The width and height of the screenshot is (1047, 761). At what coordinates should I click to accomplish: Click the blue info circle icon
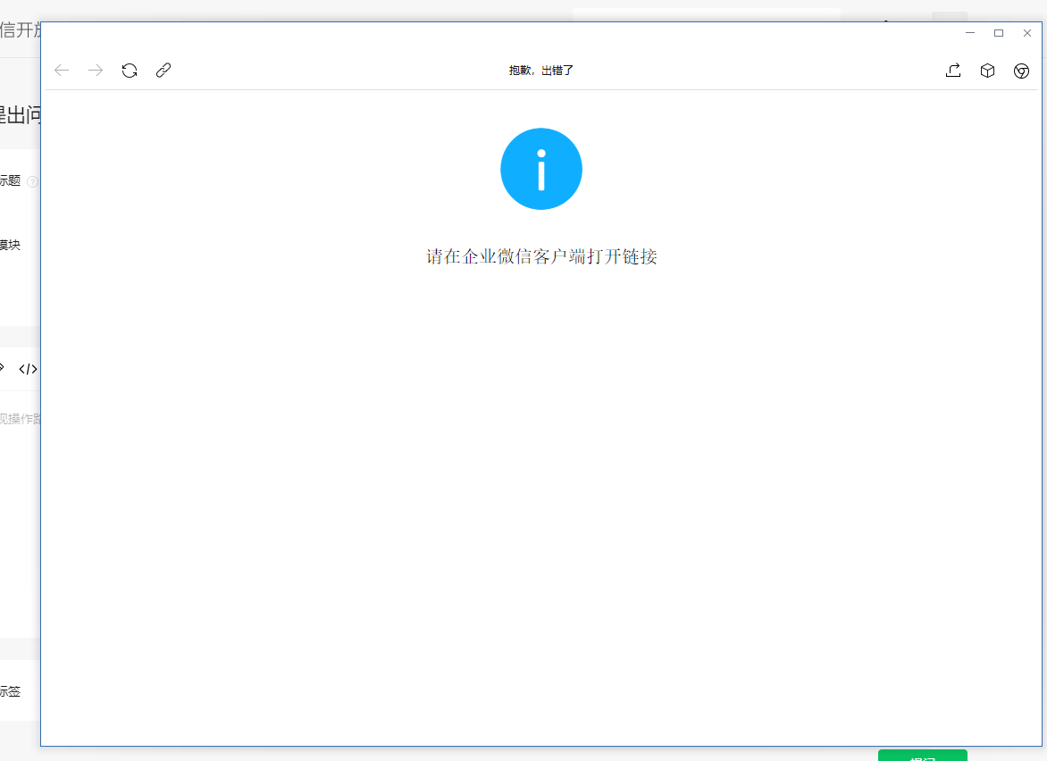tap(541, 169)
